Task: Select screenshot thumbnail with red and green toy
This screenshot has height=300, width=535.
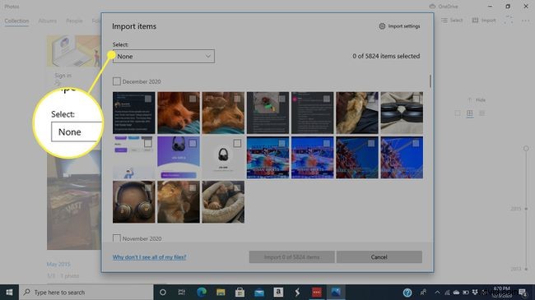Action: coord(267,113)
